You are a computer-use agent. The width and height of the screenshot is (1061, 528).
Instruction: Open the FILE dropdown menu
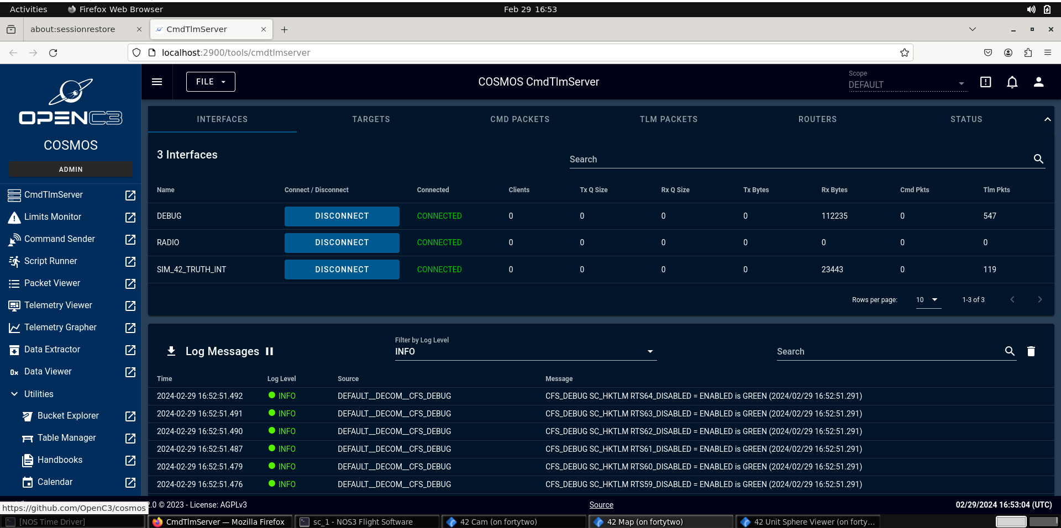[211, 82]
